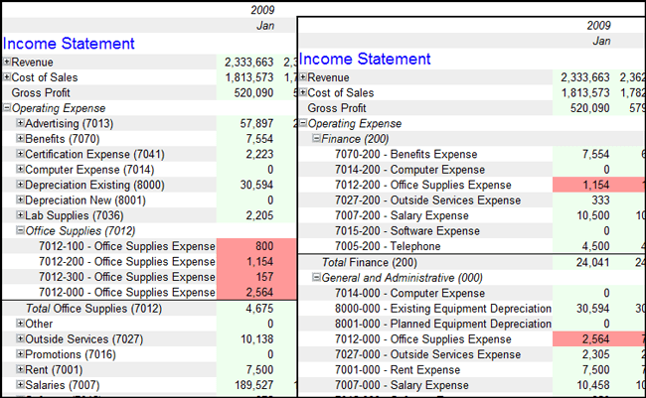Select 7007-000 Salary Expense row
Viewport: 646px width, 398px height.
(402, 385)
